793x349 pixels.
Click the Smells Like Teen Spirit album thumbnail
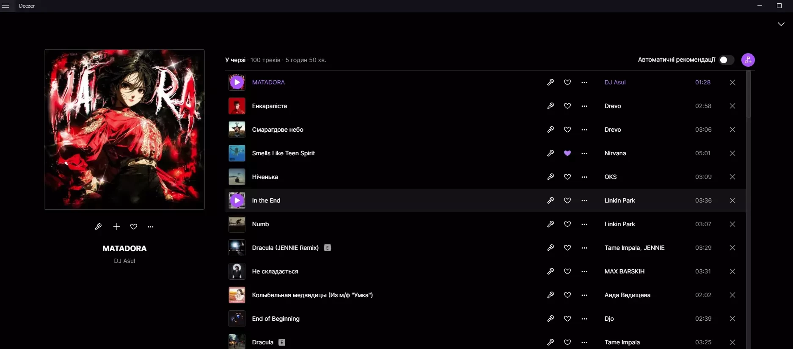click(x=237, y=153)
